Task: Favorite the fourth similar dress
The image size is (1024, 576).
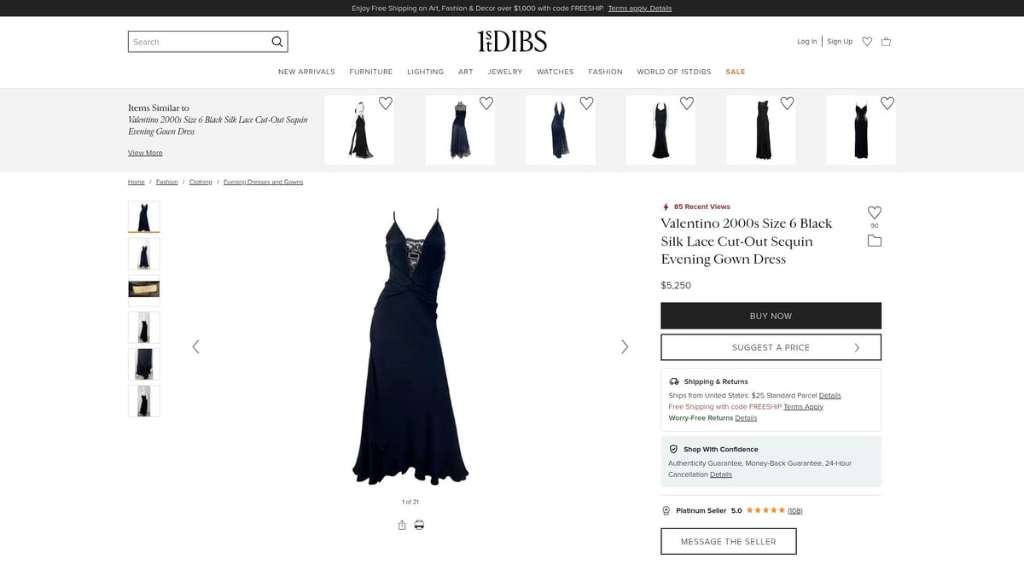Action: click(x=687, y=103)
